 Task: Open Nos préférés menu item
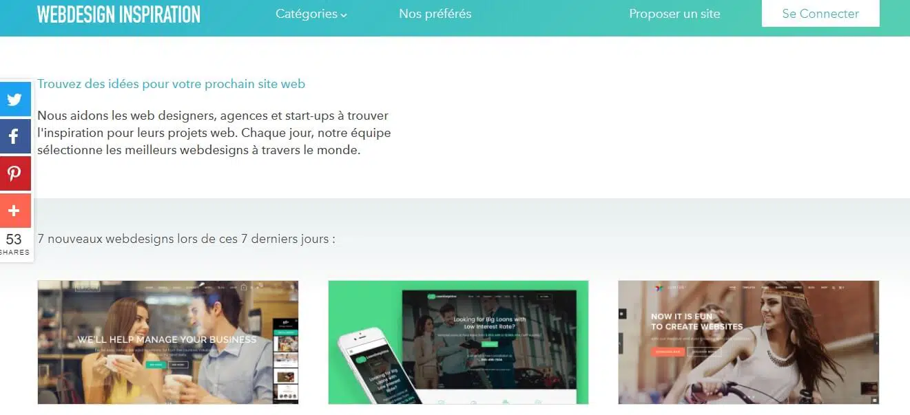435,14
